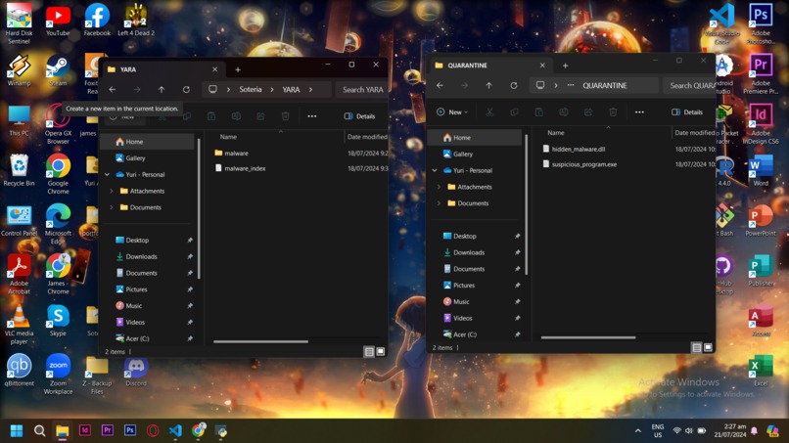The height and width of the screenshot is (443, 789).
Task: Unpin Documents in QUARANTINE sidebar pinned list
Action: coord(517,269)
